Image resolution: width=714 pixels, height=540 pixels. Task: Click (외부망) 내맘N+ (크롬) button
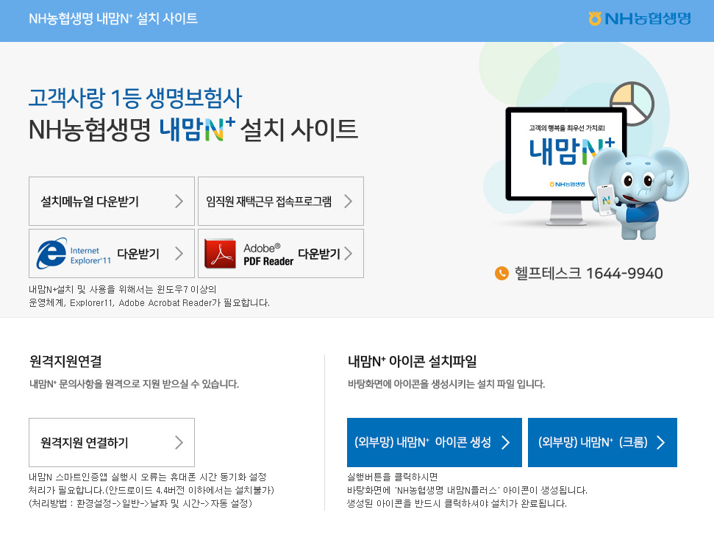click(x=602, y=442)
